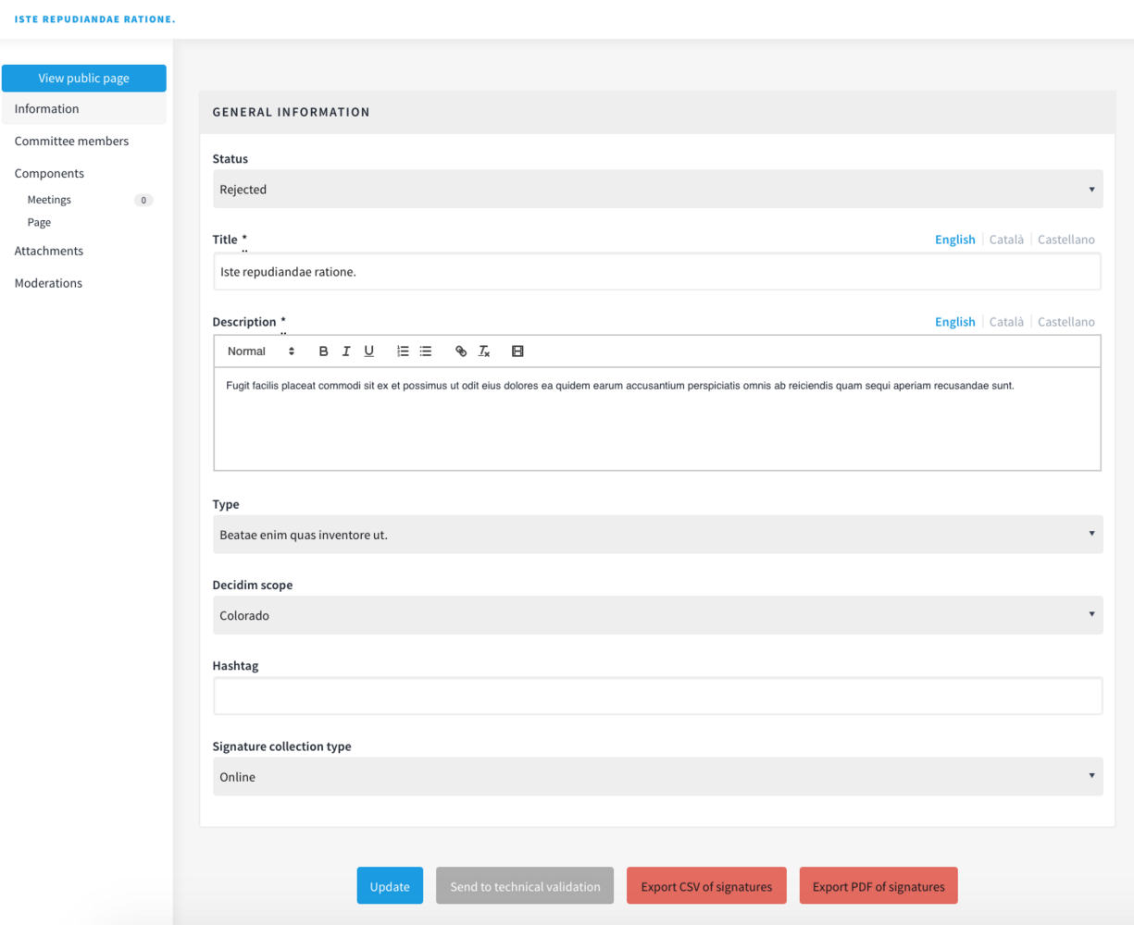The height and width of the screenshot is (925, 1134).
Task: Click the View public page button
Action: (x=83, y=79)
